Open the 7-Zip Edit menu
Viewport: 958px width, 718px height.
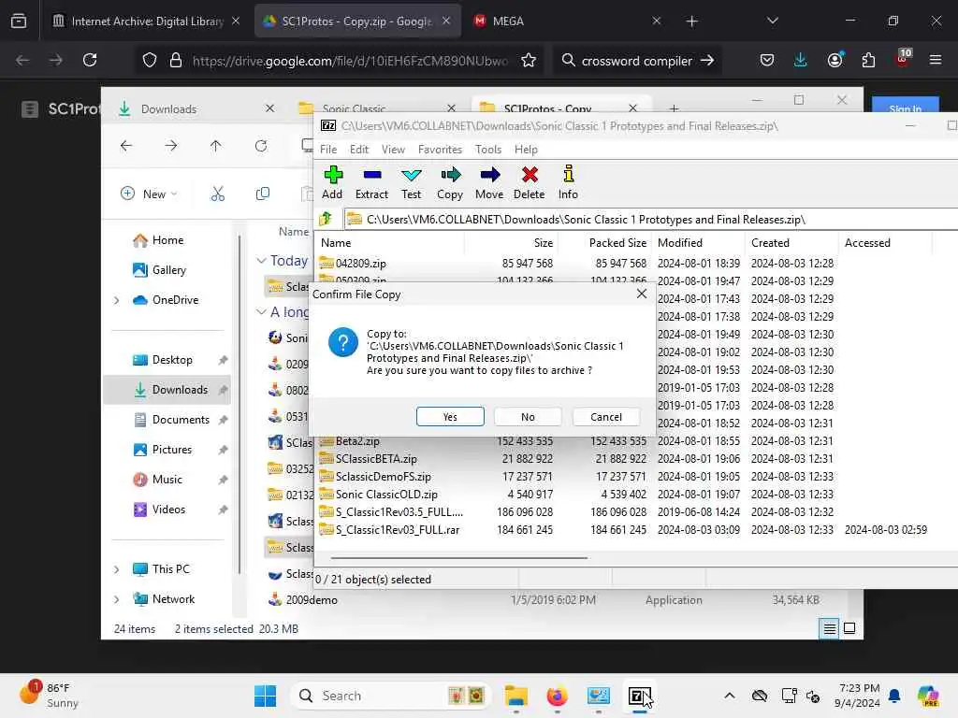(x=358, y=149)
